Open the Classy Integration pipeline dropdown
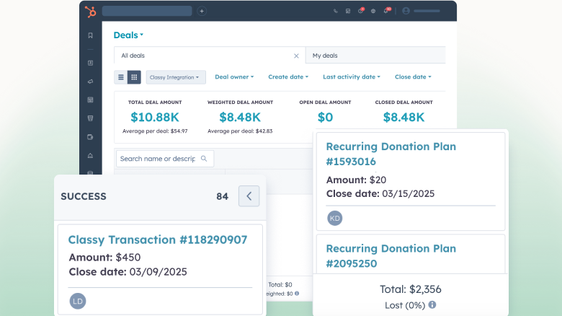Image resolution: width=562 pixels, height=316 pixels. [x=176, y=77]
